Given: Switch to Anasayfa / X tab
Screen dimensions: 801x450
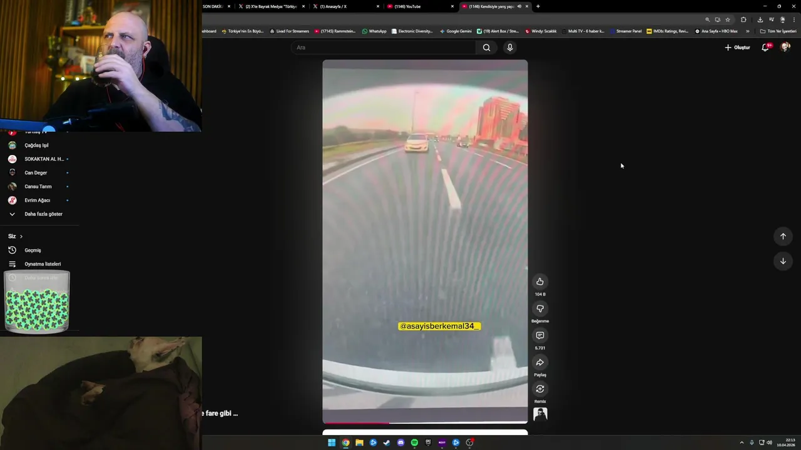Looking at the screenshot, I should pos(345,6).
